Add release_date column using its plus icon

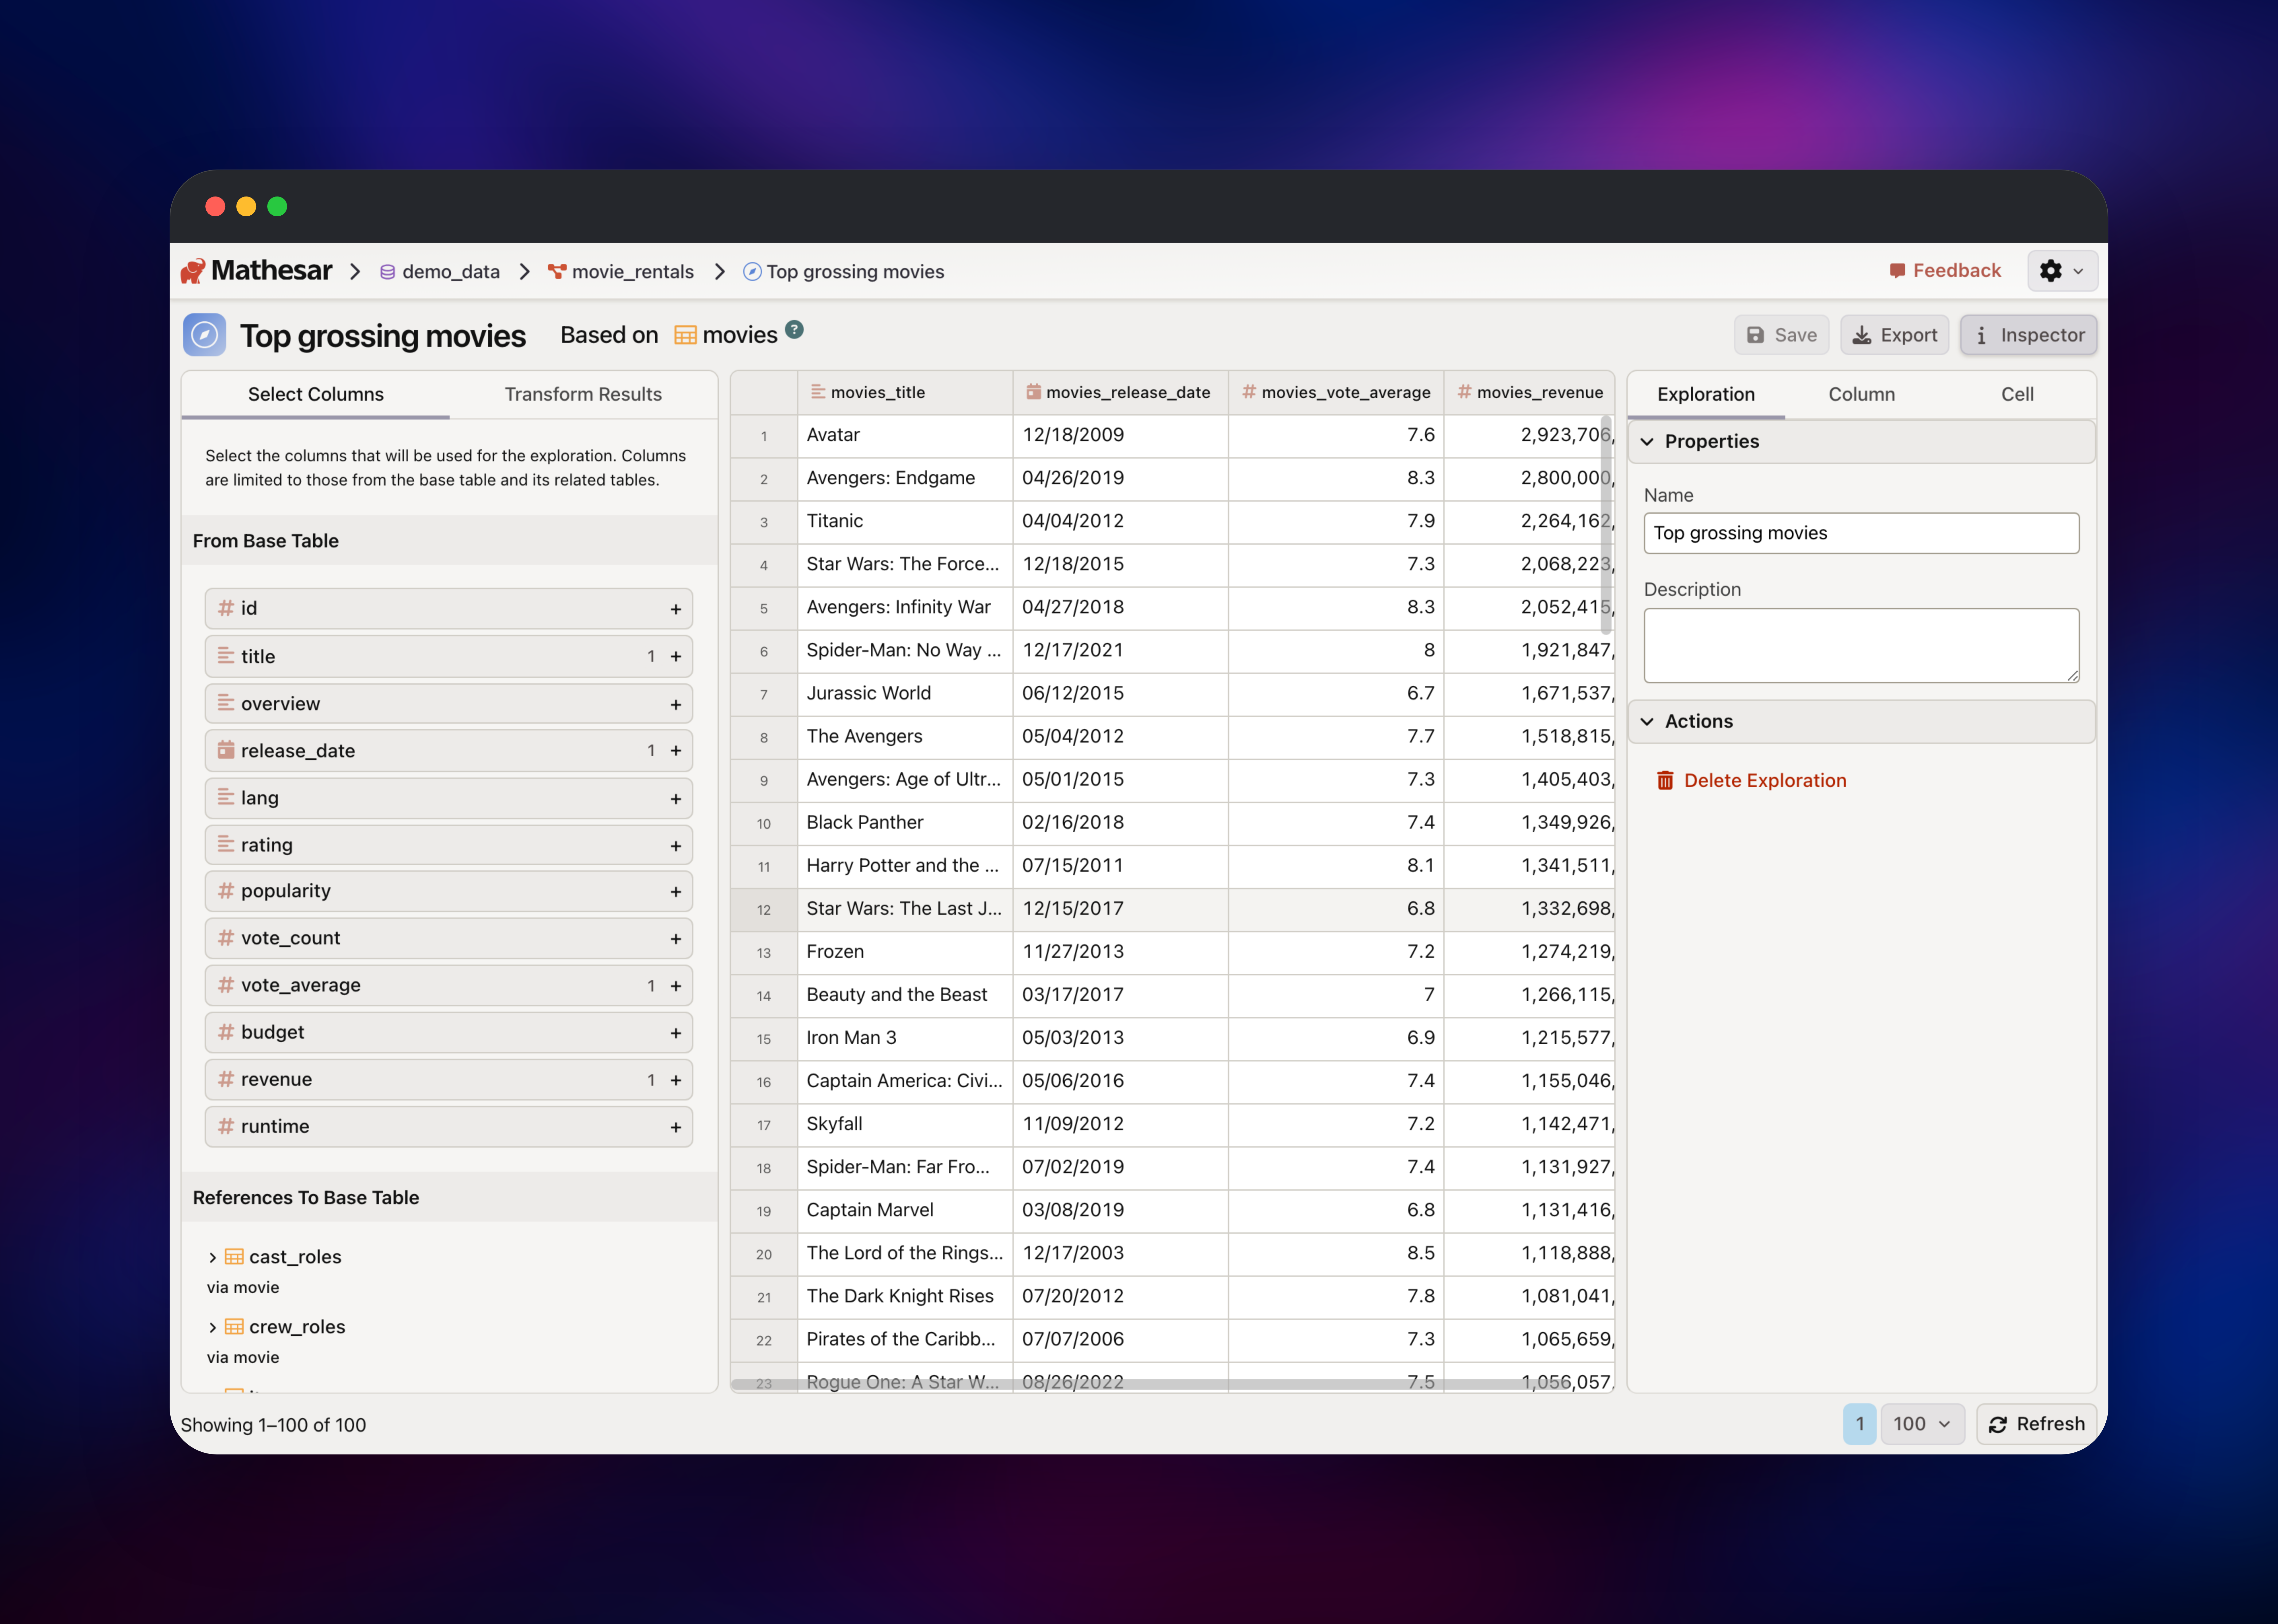[x=676, y=751]
